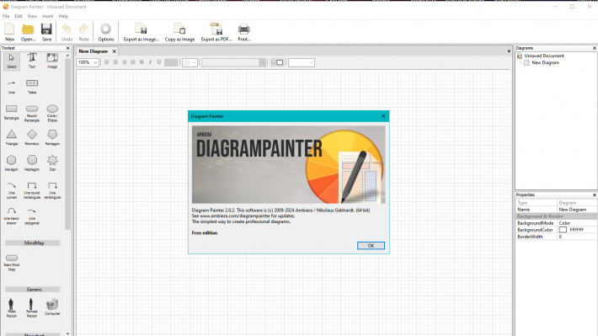Image resolution: width=598 pixels, height=336 pixels.
Task: Toggle bold formatting button
Action: [141, 62]
